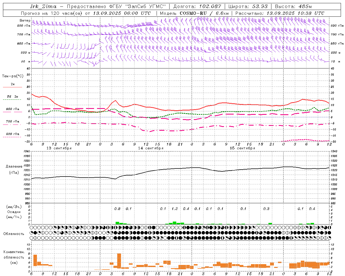Viewport: 345px width, 276px height.
Task: Select the "Высота: 485м" elevation text
Action: click(294, 6)
